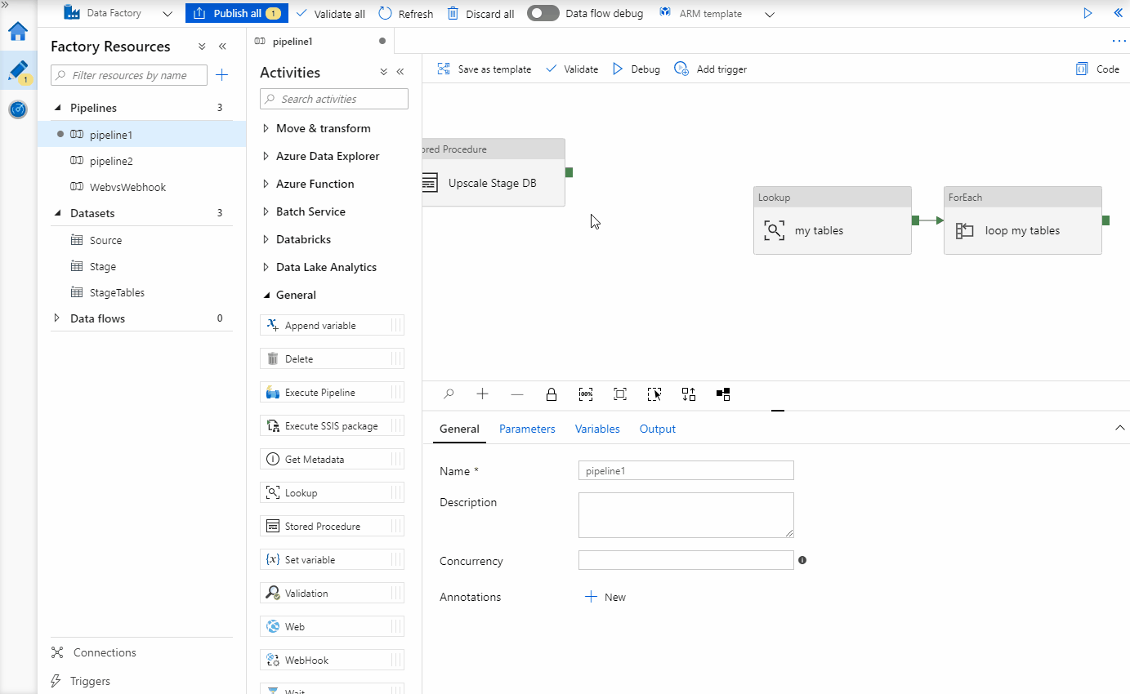Click the Search activities field
This screenshot has height=694, width=1130.
coord(333,98)
